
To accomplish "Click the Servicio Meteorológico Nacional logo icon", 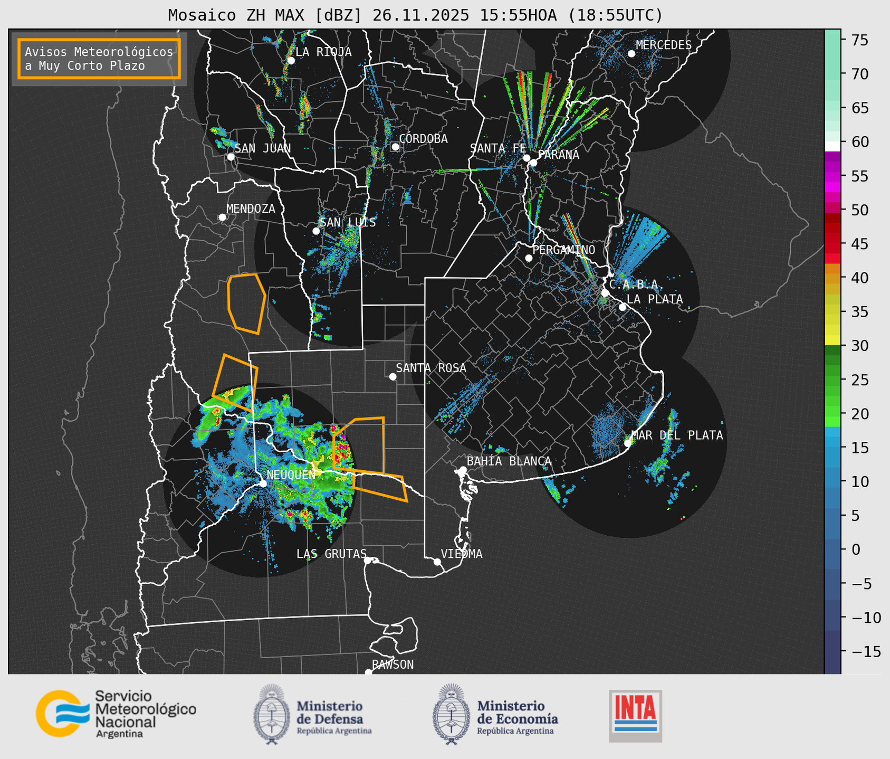I will (x=63, y=714).
